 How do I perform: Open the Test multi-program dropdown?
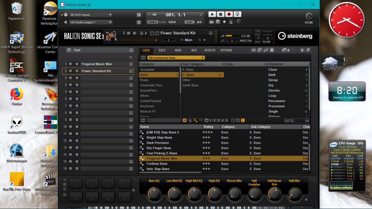[x=131, y=50]
